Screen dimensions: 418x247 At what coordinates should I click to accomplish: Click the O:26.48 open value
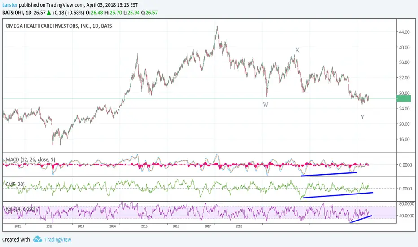(x=94, y=13)
